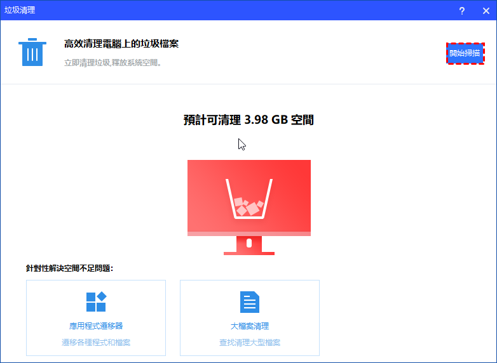The image size is (497, 363).
Task: Open the 大檔案清理 card
Action: (x=249, y=318)
